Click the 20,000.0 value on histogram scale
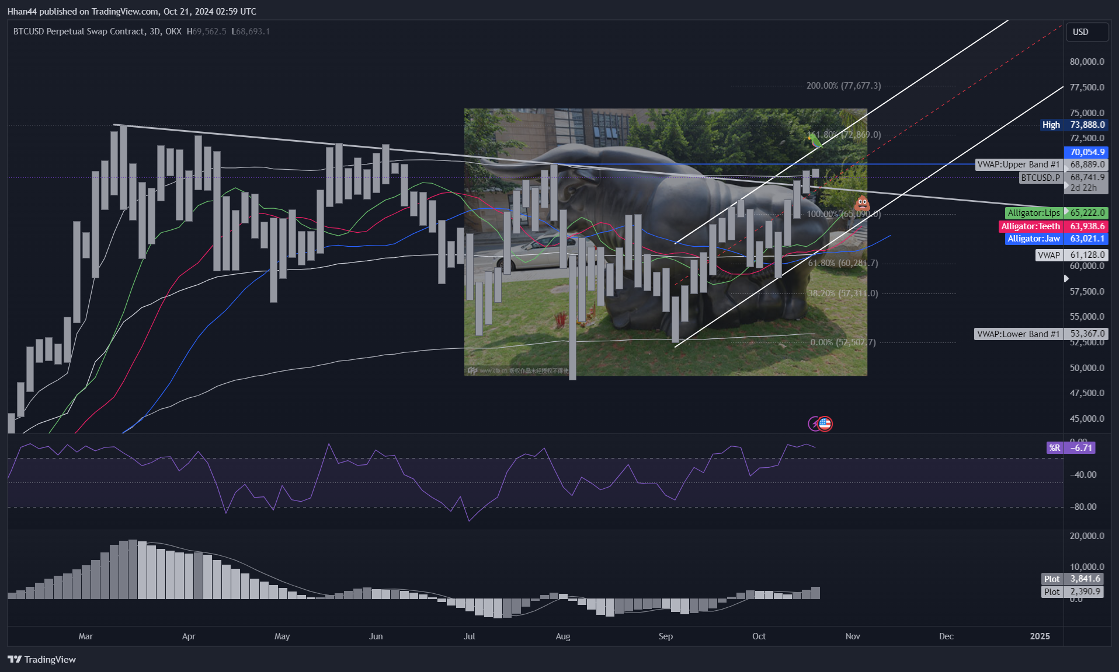Screen dimensions: 1119x672 (x=1087, y=536)
